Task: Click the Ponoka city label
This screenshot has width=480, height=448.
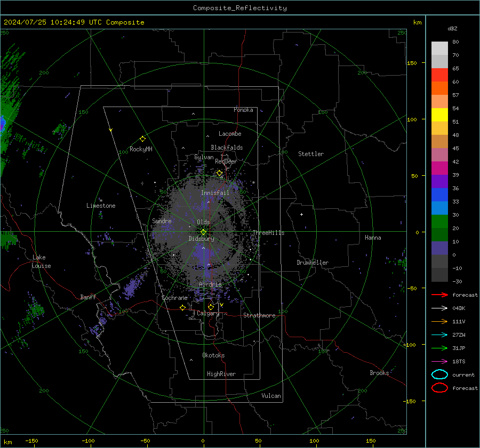Action: 243,110
